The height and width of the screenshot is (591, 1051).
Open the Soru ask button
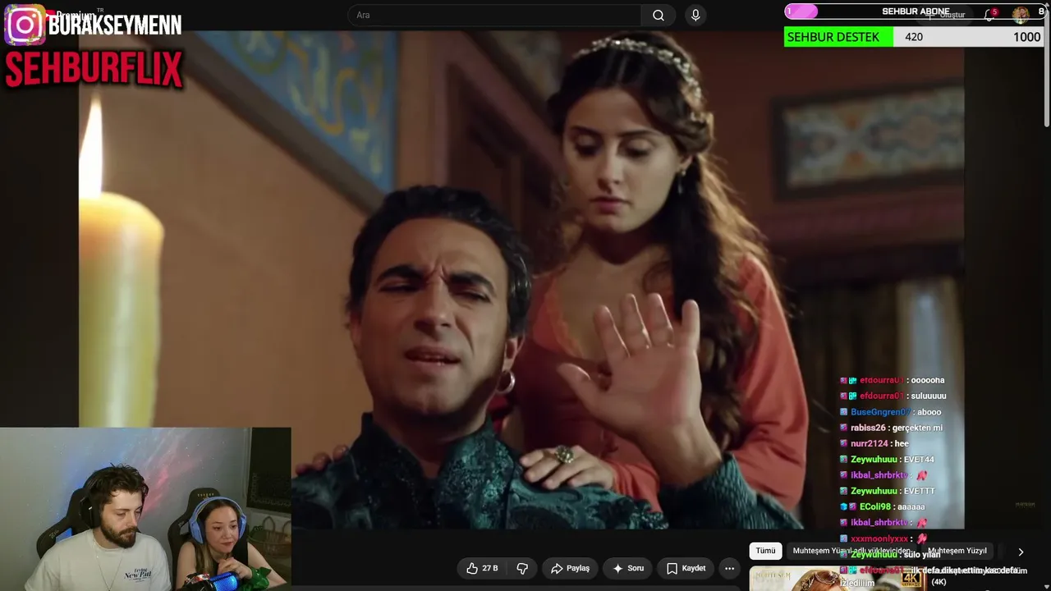click(628, 568)
